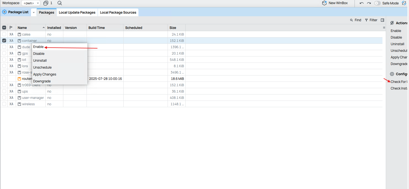
Task: Uncheck the container package checkbox
Action: 4,40
